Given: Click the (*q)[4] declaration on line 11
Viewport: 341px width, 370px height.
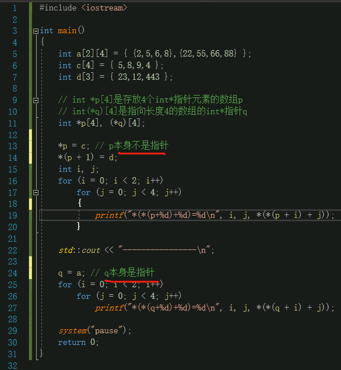Looking at the screenshot, I should click(125, 123).
